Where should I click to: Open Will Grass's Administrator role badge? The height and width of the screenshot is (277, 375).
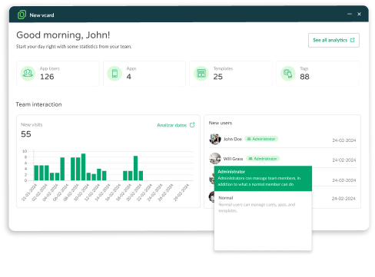263,159
